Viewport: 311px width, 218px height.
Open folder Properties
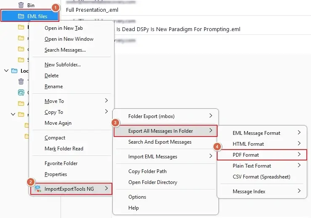pos(72,174)
